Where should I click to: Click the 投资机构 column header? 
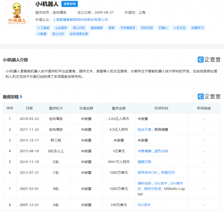pyautogui.click(x=161, y=108)
